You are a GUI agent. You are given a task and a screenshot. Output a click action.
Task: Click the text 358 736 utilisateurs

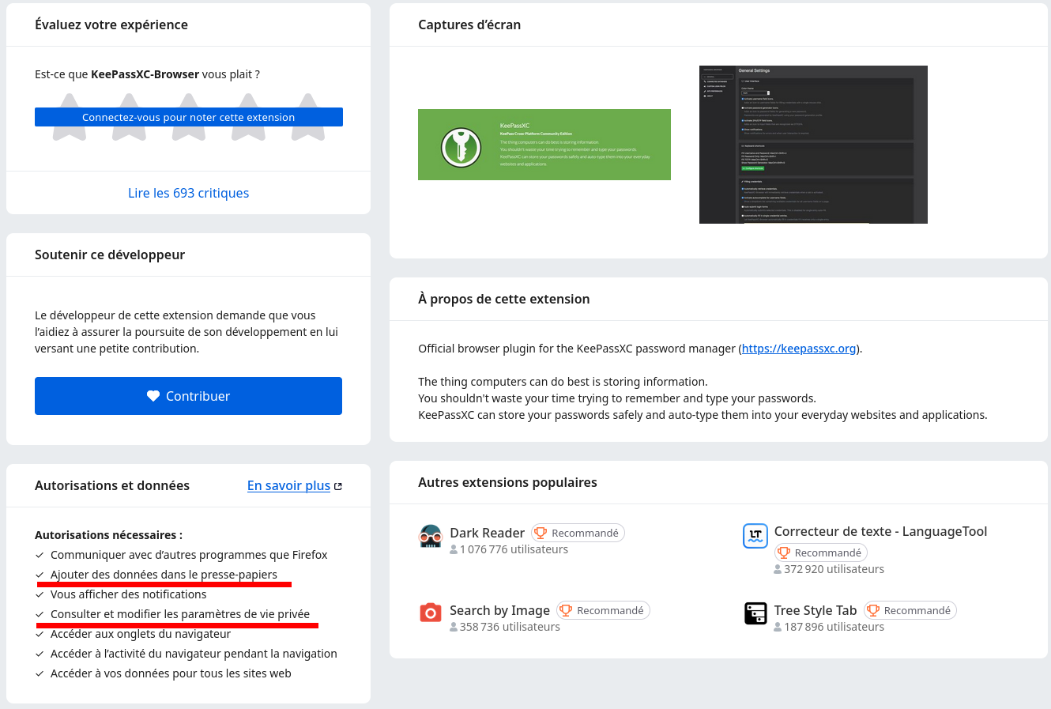(x=510, y=627)
